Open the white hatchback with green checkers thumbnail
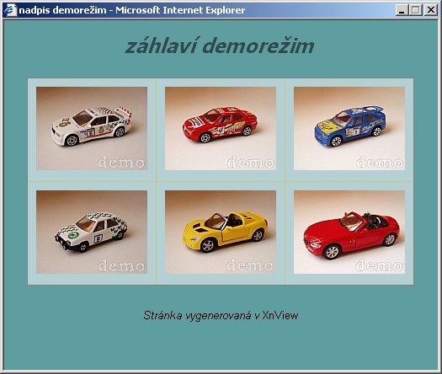Image resolution: width=442 pixels, height=374 pixels. pyautogui.click(x=92, y=232)
